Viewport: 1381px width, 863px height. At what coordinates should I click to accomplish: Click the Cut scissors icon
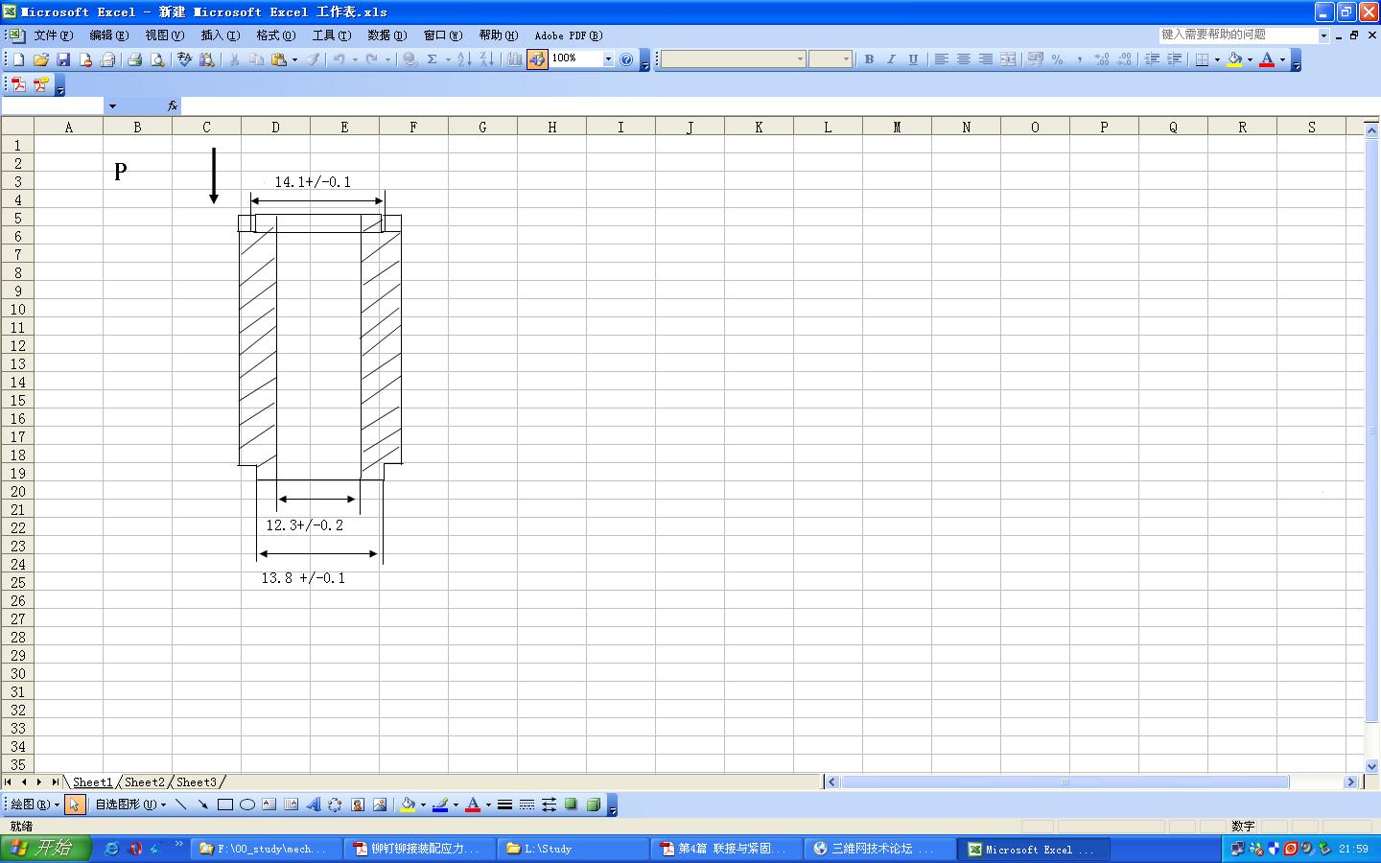(x=234, y=59)
